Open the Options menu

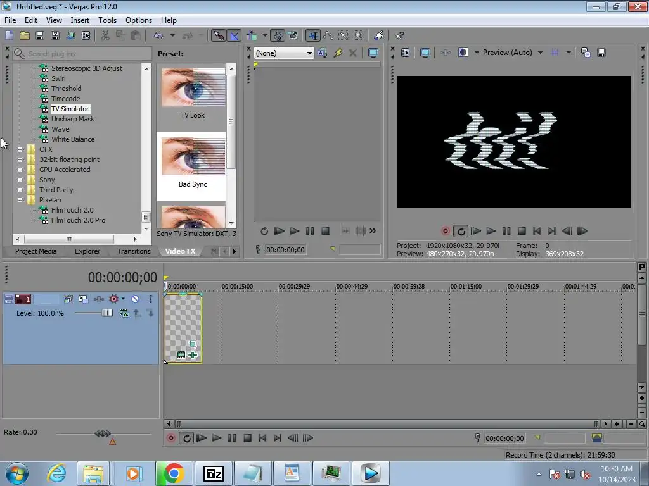point(139,20)
